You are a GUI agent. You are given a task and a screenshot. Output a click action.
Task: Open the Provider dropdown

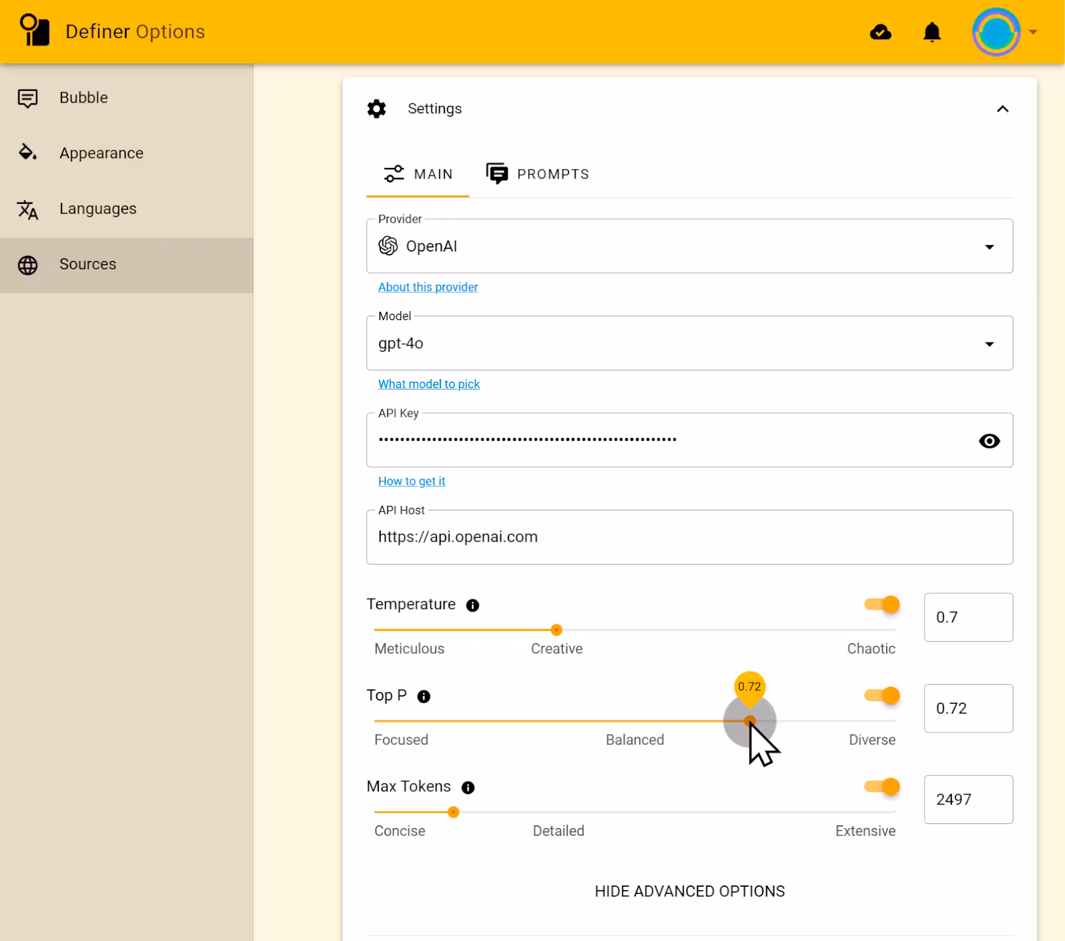(x=689, y=246)
